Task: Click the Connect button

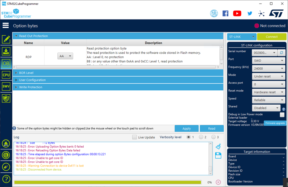Action: click(272, 37)
